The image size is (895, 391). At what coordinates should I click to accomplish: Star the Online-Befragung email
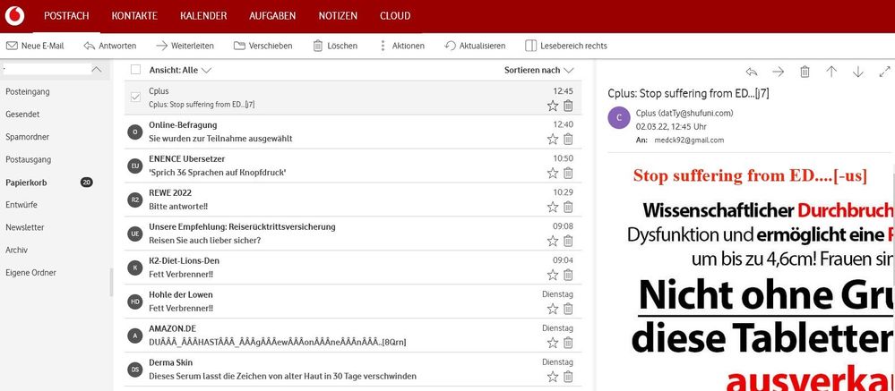click(x=553, y=139)
